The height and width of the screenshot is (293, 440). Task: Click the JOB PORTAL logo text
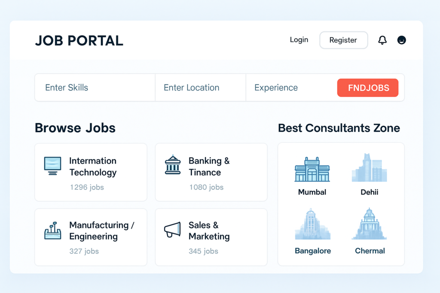point(79,41)
